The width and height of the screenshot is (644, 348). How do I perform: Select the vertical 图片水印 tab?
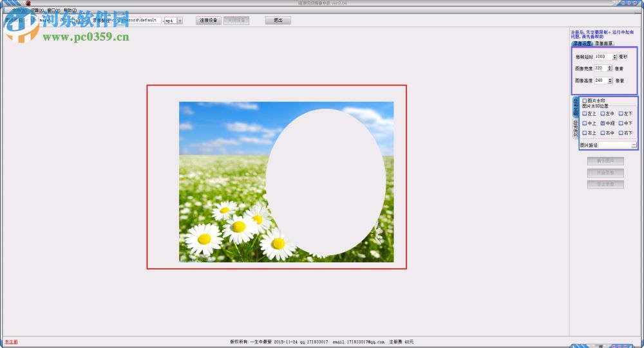point(575,107)
